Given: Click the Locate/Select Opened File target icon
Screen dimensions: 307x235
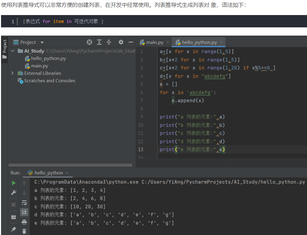Looking at the screenshot, I should pos(89,42).
